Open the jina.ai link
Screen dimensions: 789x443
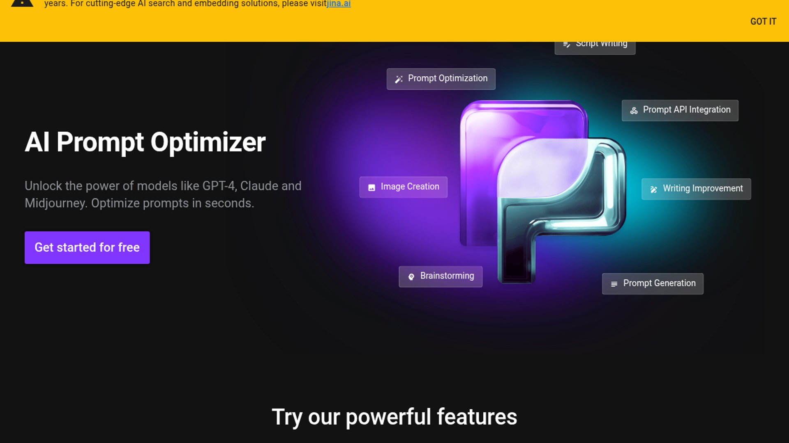339,4
